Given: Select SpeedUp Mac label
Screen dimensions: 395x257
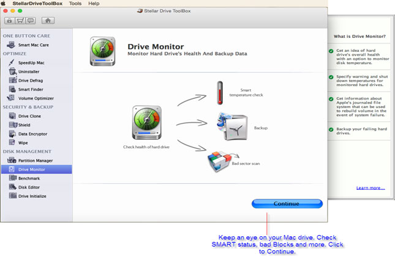Looking at the screenshot, I should coord(31,63).
